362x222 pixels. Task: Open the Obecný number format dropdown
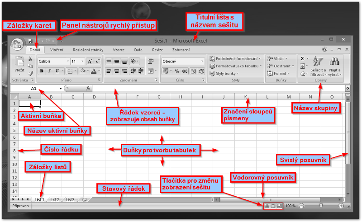click(x=202, y=61)
